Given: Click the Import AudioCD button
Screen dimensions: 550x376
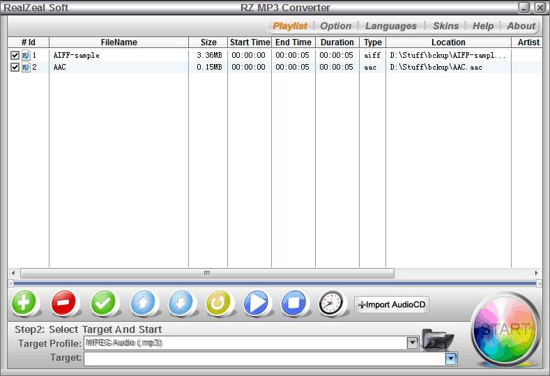Looking at the screenshot, I should (x=392, y=304).
